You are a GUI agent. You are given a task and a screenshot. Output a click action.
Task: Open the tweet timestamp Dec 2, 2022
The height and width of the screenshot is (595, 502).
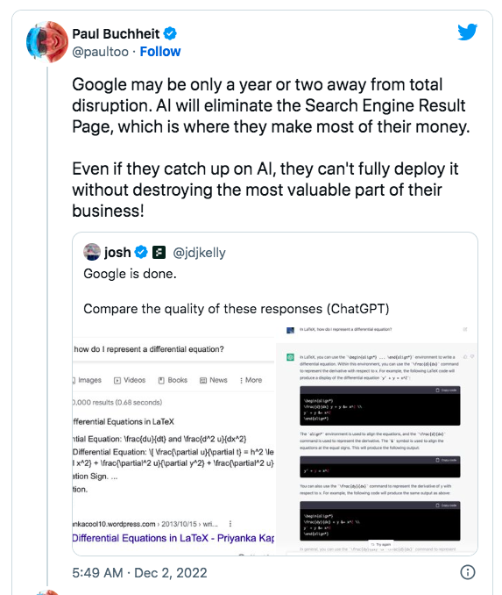(x=139, y=572)
